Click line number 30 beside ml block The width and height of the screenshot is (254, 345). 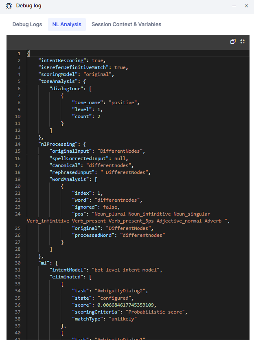18,263
